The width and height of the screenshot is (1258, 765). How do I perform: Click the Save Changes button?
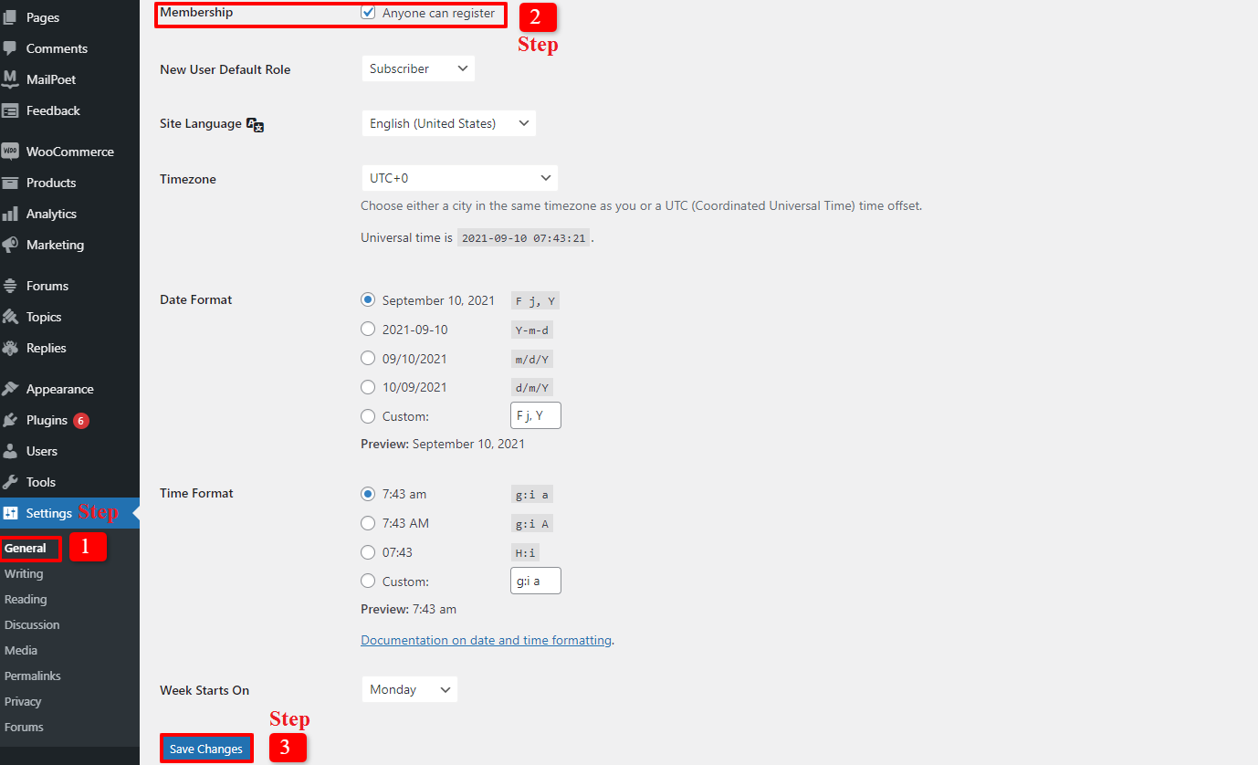(206, 749)
